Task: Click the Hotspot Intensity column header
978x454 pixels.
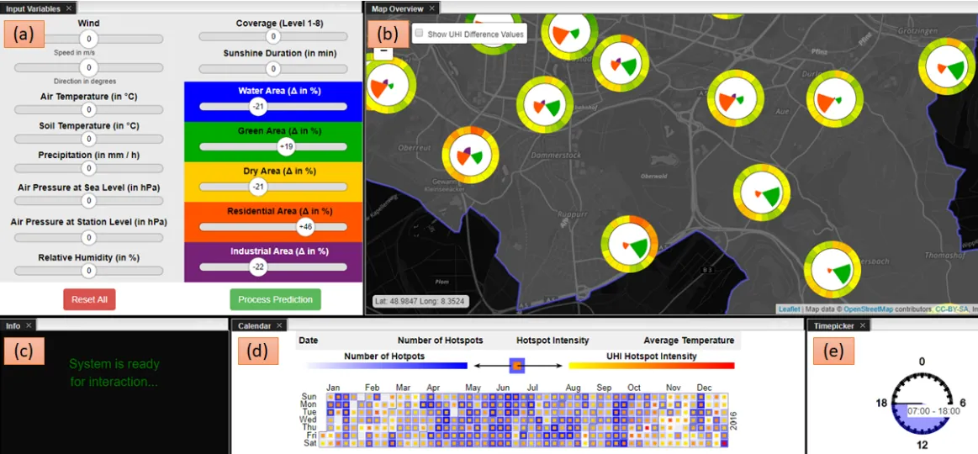Action: [552, 340]
